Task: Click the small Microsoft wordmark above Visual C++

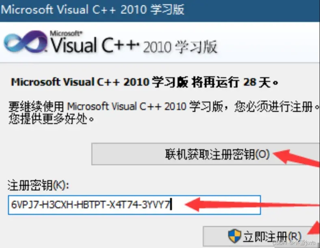Action: point(66,33)
